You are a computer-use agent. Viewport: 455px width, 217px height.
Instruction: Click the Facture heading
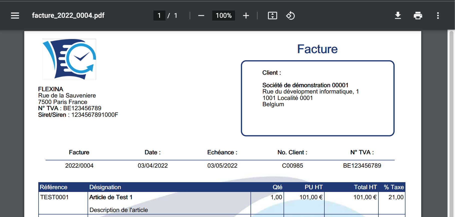pos(317,49)
